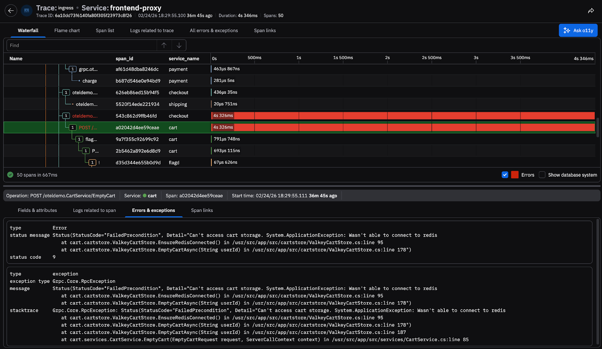Click green cart service status dot

click(x=144, y=196)
